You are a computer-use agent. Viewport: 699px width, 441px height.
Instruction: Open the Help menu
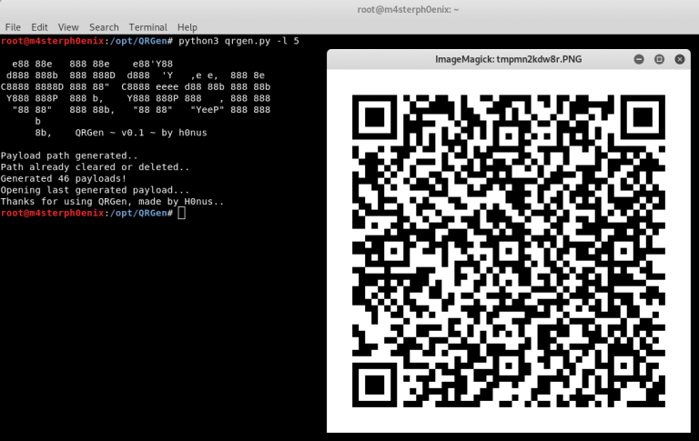(187, 27)
